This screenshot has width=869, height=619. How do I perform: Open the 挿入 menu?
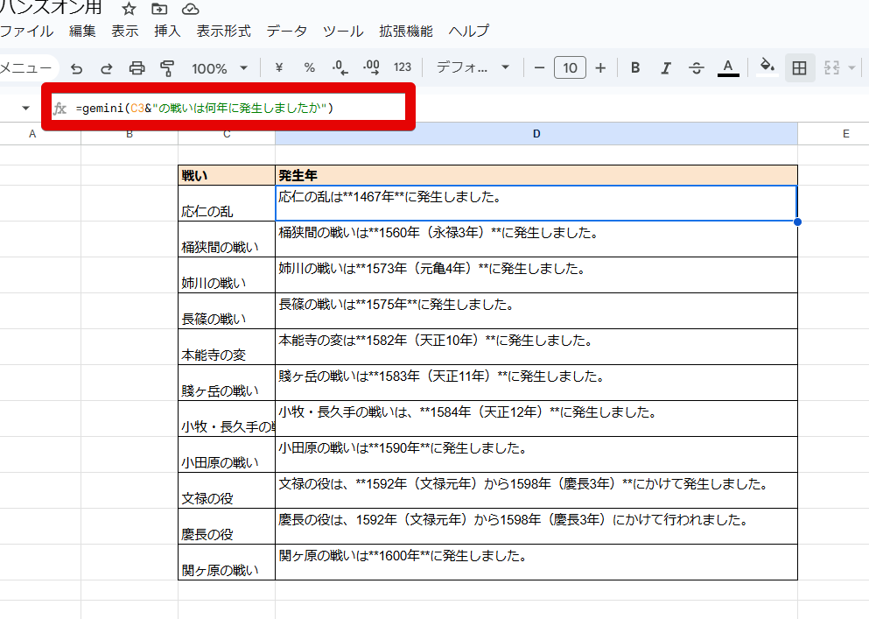coord(167,31)
